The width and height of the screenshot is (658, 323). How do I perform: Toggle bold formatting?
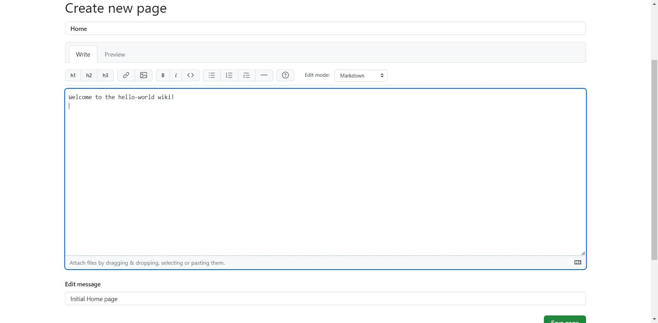tap(163, 75)
